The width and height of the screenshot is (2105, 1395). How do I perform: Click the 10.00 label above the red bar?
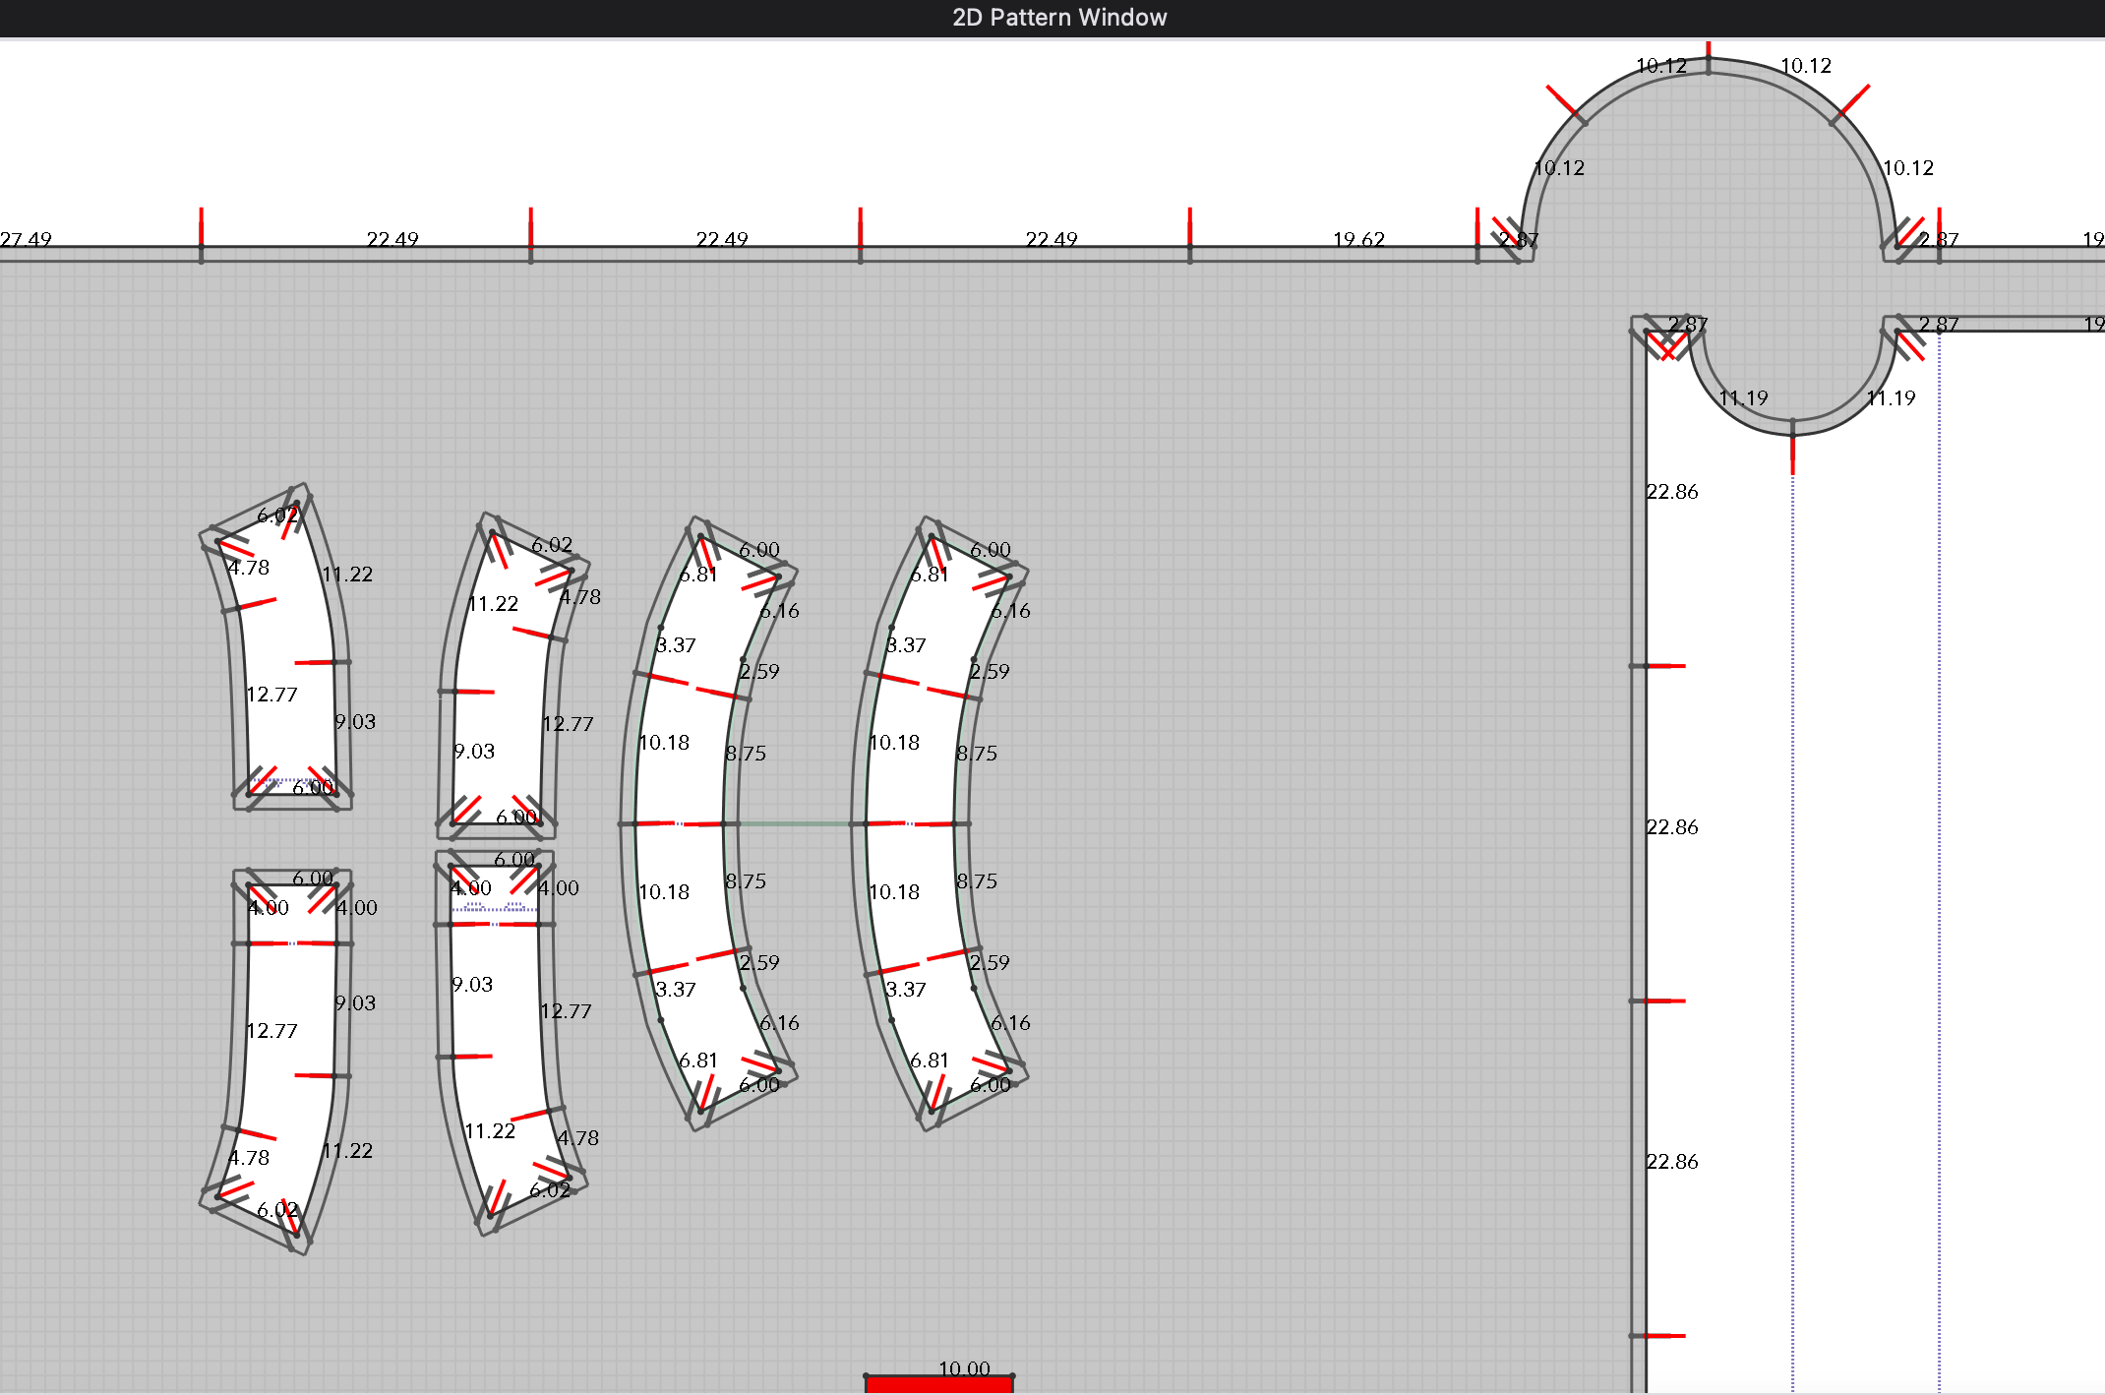[964, 1368]
